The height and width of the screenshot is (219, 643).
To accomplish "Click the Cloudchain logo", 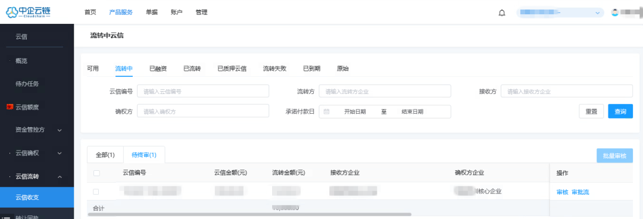I will tap(29, 12).
